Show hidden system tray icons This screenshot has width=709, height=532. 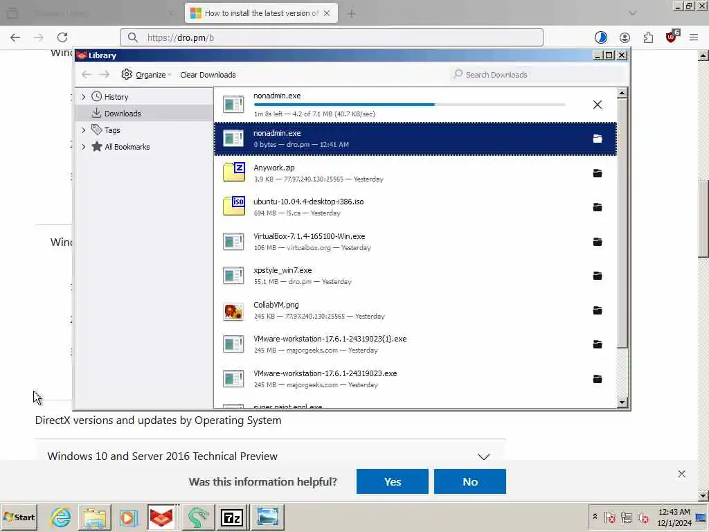tap(595, 517)
